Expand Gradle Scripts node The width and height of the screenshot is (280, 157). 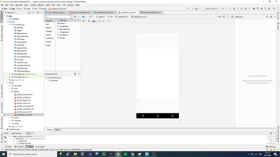point(4,129)
